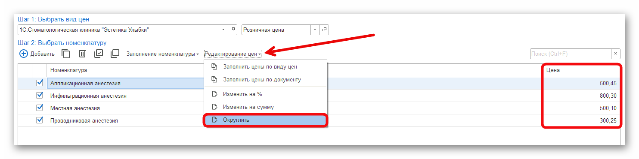This screenshot has width=639, height=159.
Task: Click the price cell 300,25
Action: (582, 120)
